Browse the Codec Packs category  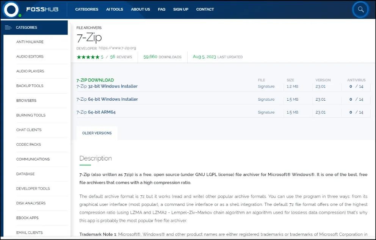click(28, 145)
